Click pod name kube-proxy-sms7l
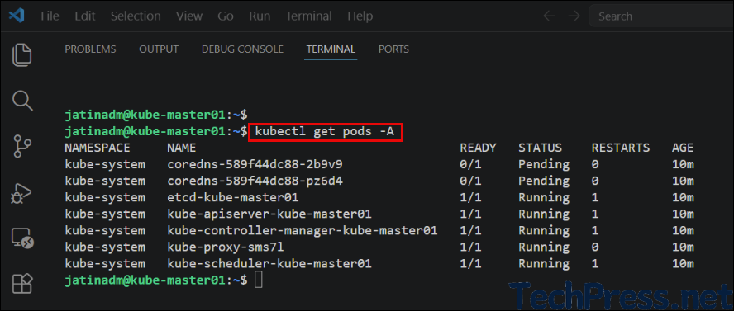Screen dimensions: 734x311 tap(226, 247)
